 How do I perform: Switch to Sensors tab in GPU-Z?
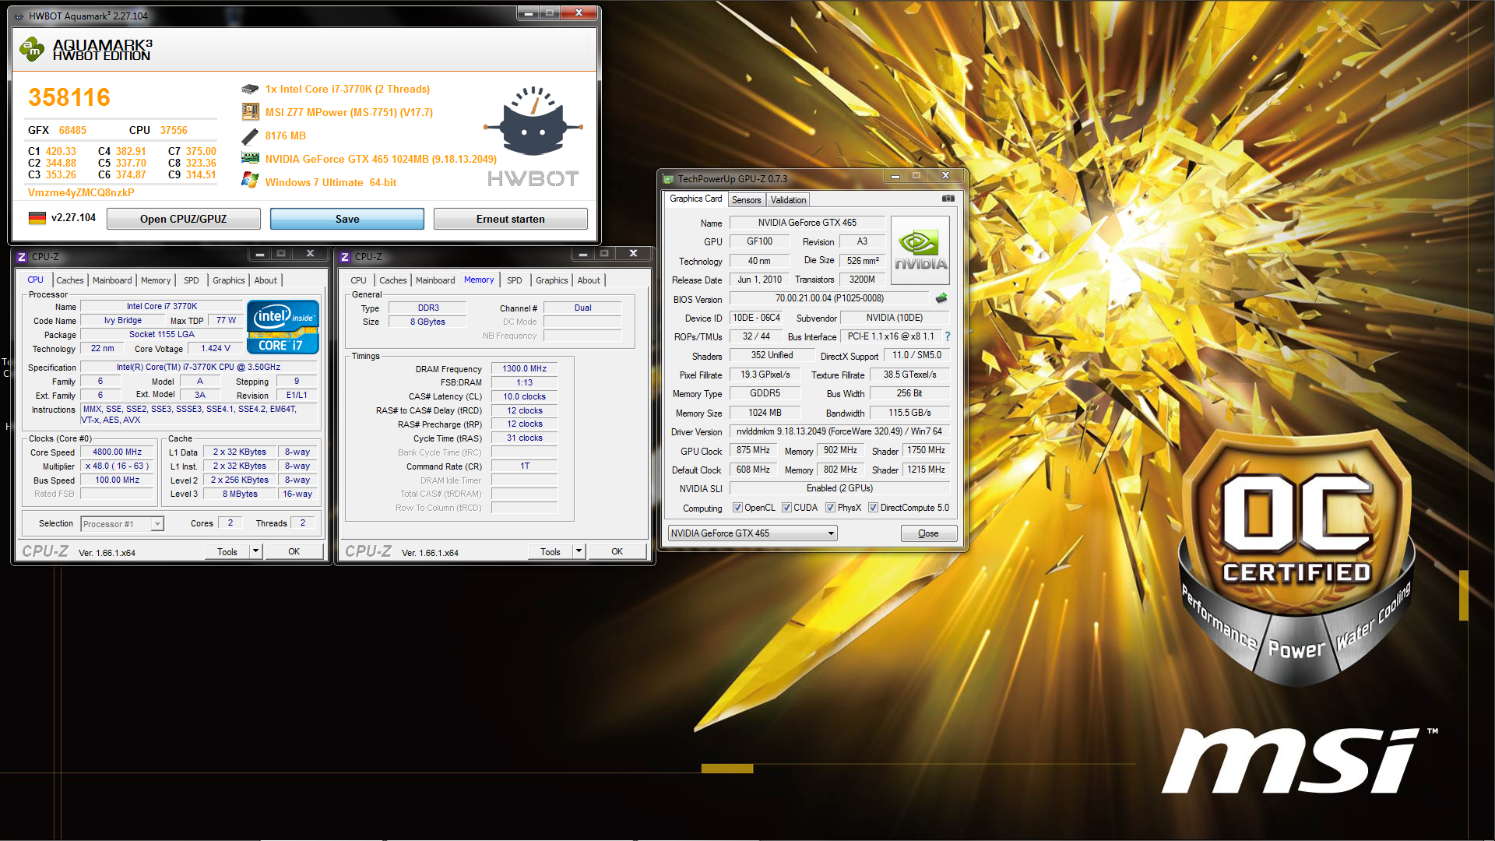click(x=746, y=200)
